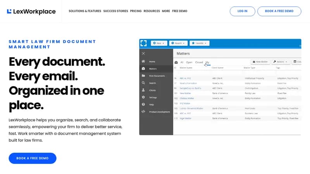This screenshot has height=174, width=310.
Task: Open the Chelsea Matter link
Action: 187,98
